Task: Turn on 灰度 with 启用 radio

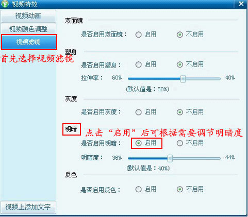Action: [138, 112]
